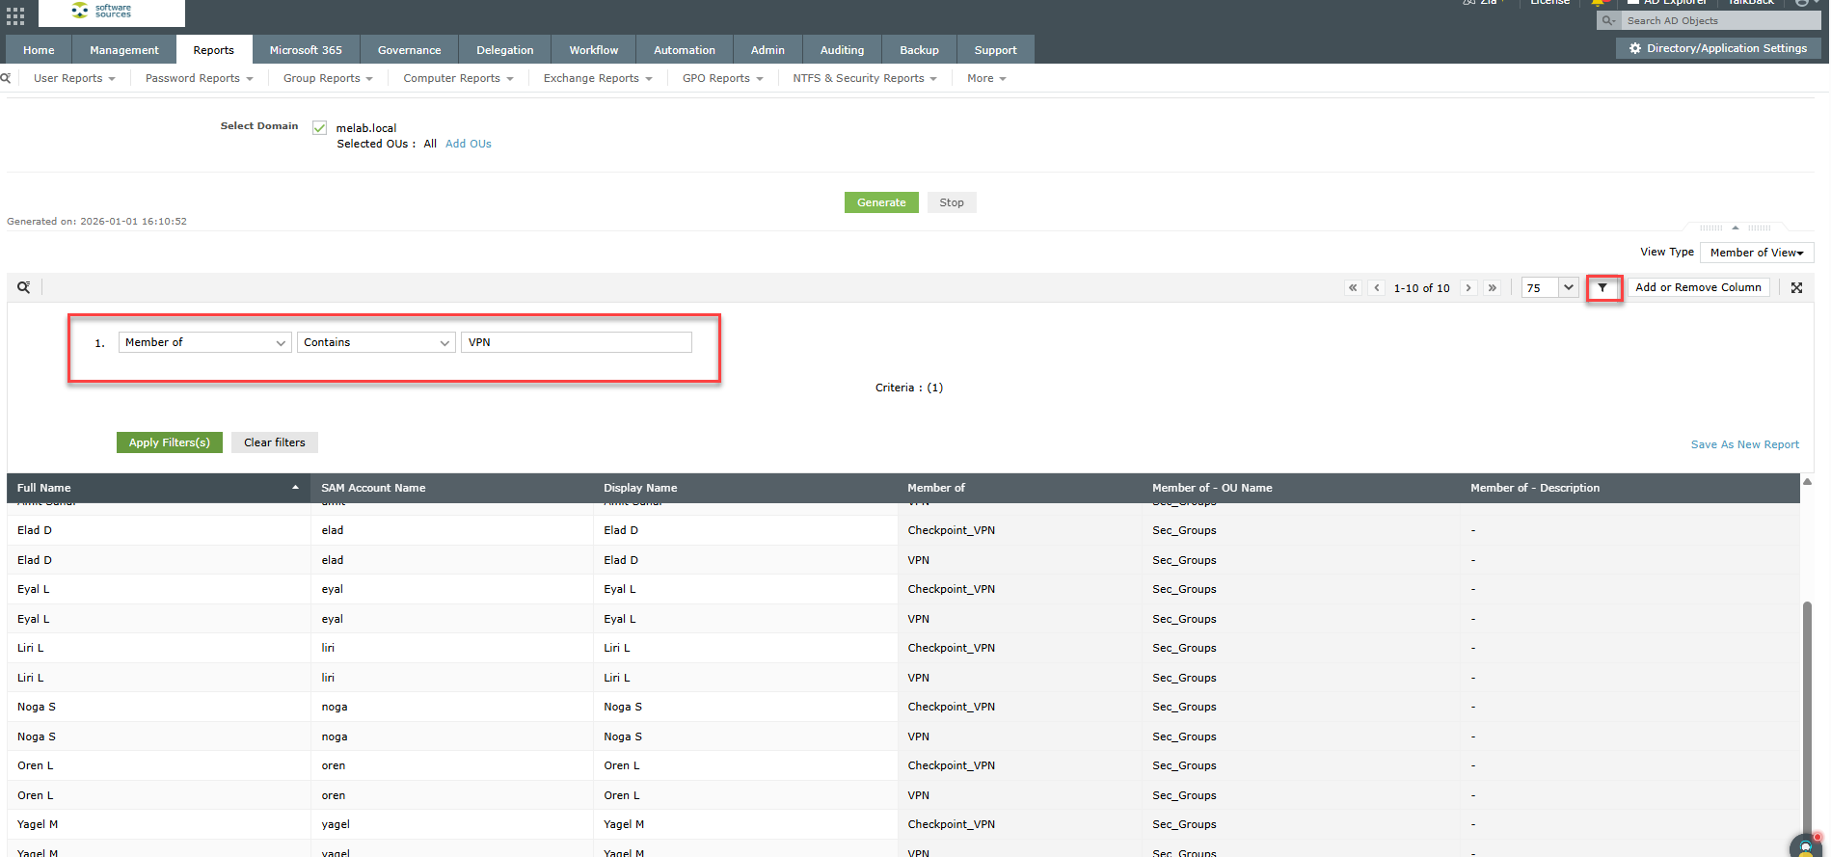Viewport: 1831px width, 857px height.
Task: Click the Save As New Report link
Action: [x=1744, y=444]
